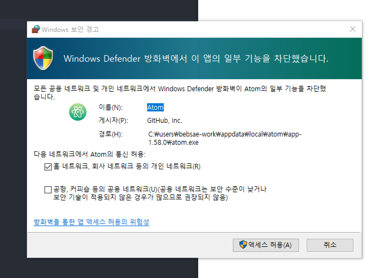This screenshot has width=377, height=278.
Task: Click the blue banner heading about blocked features
Action: 196,58
